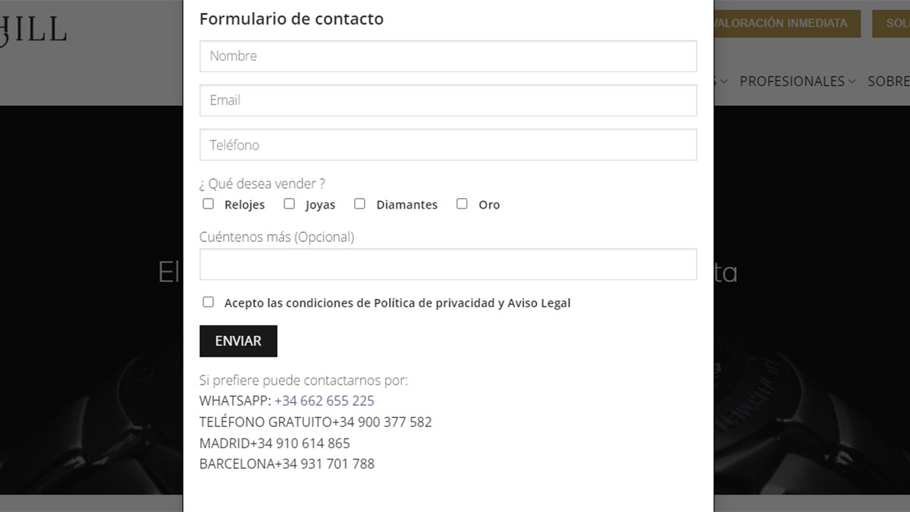Image resolution: width=910 pixels, height=512 pixels.
Task: Focus the Cuéntenos más text box
Action: coord(447,265)
